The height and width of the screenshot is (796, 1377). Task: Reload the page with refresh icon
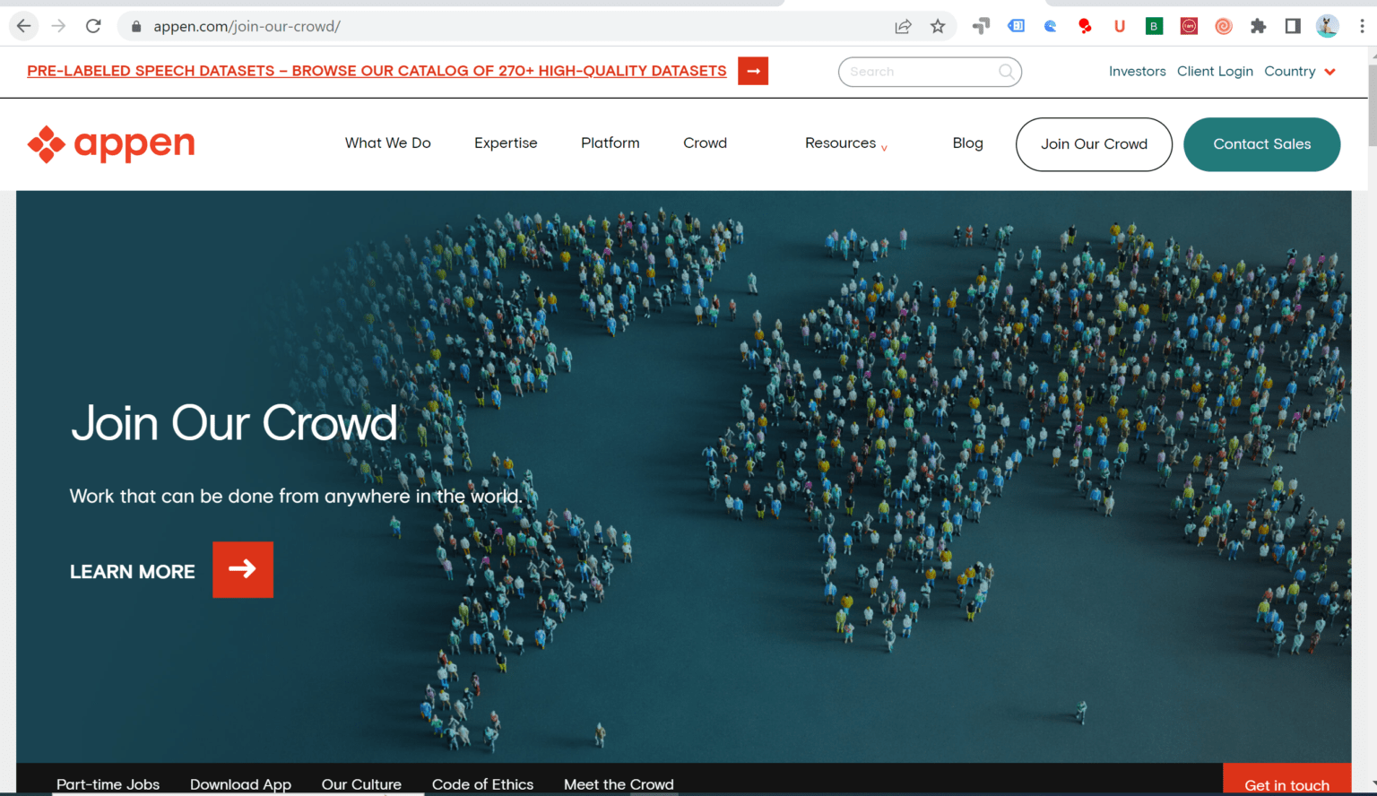[x=93, y=26]
